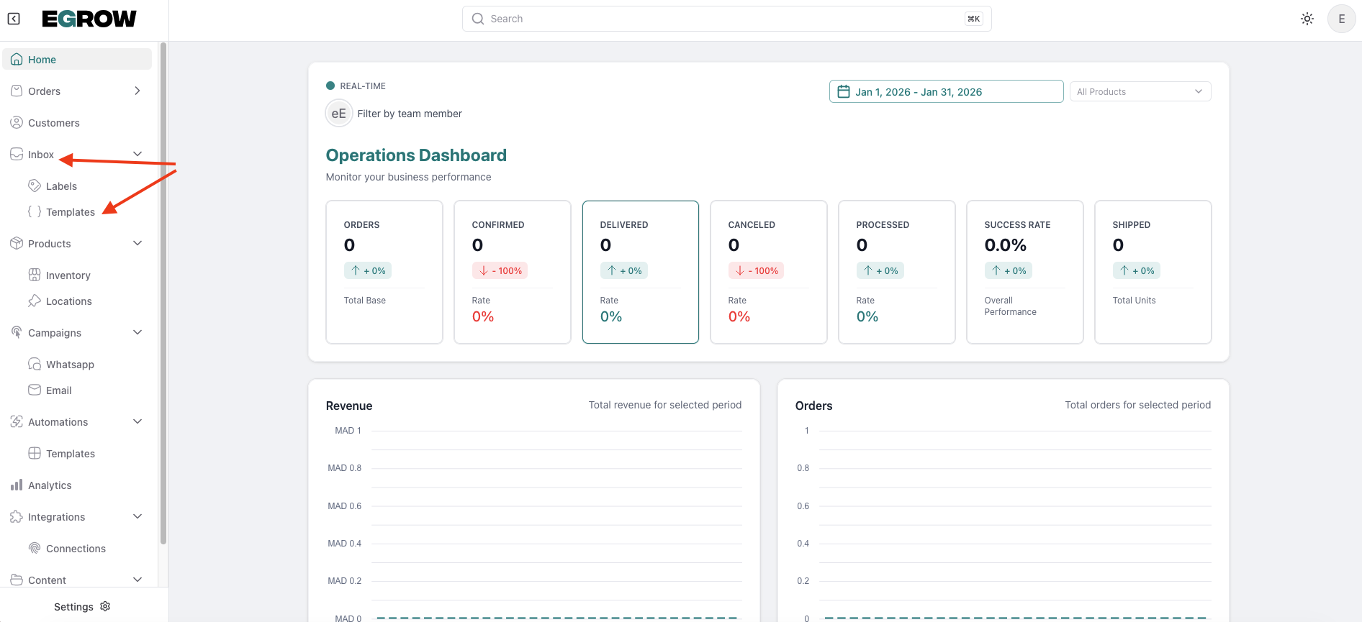The height and width of the screenshot is (622, 1362).
Task: Open Inbox Labels link
Action: (61, 186)
